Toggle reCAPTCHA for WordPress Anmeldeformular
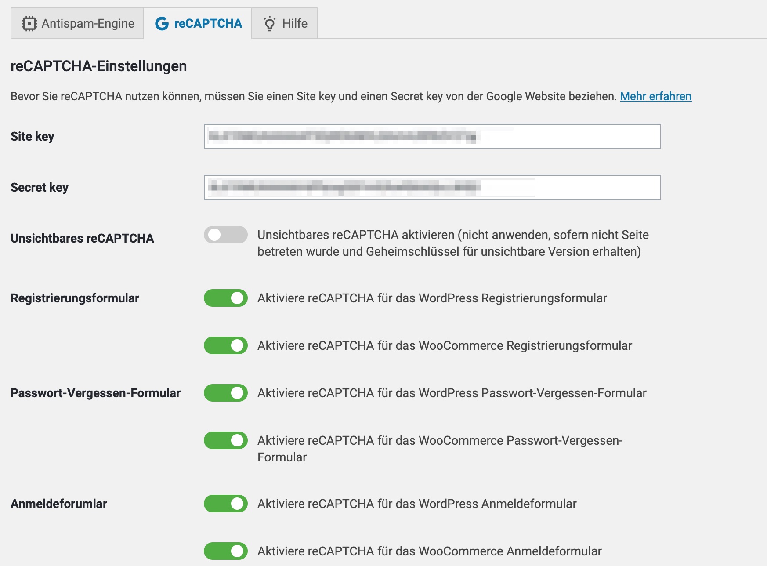767x566 pixels. 226,504
